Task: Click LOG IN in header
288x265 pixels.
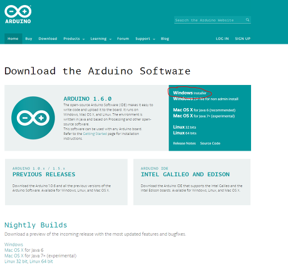Action: [222, 39]
